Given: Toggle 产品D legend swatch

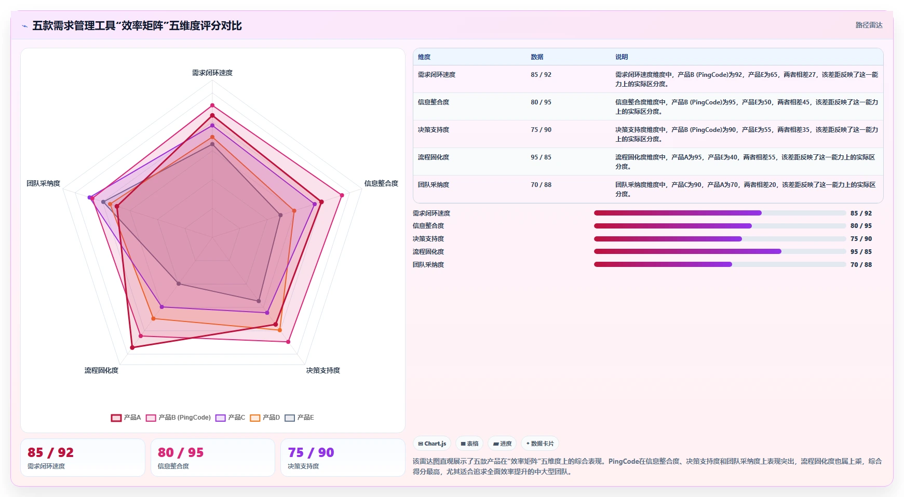Looking at the screenshot, I should pyautogui.click(x=255, y=418).
